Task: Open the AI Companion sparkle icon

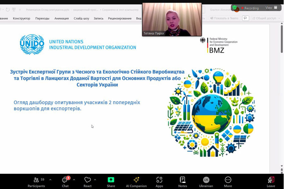Action: click(136, 180)
